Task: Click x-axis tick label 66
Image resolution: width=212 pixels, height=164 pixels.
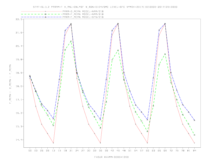Action: [x=159, y=151]
